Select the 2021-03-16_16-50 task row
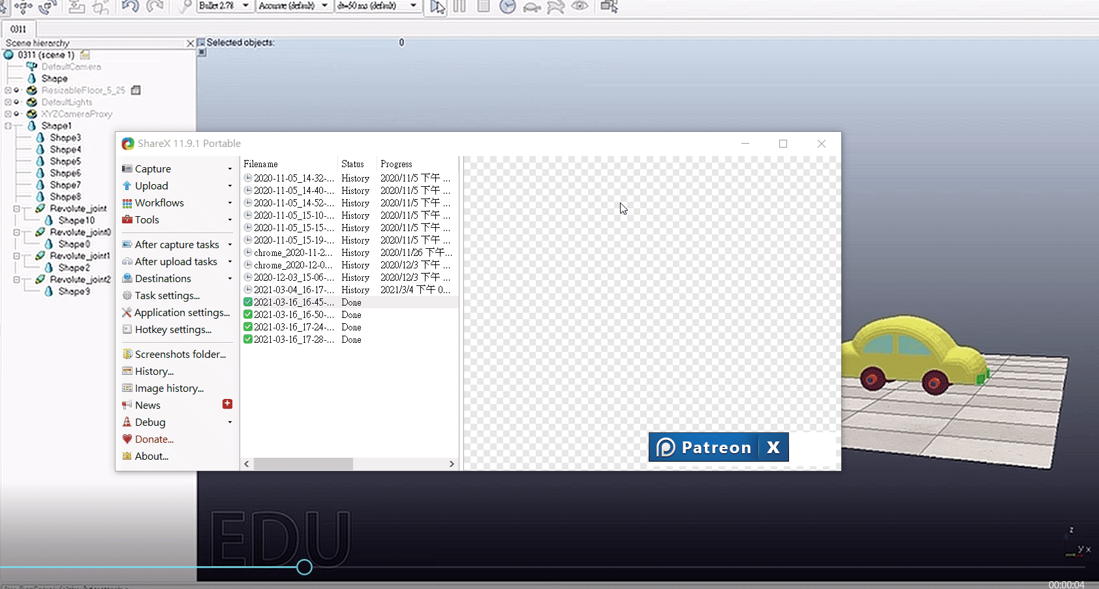The image size is (1099, 589). coord(349,315)
